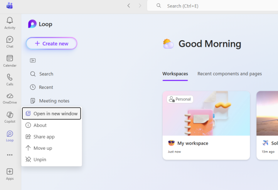Switch to the Workspaces tab
278x190 pixels.
click(x=175, y=74)
